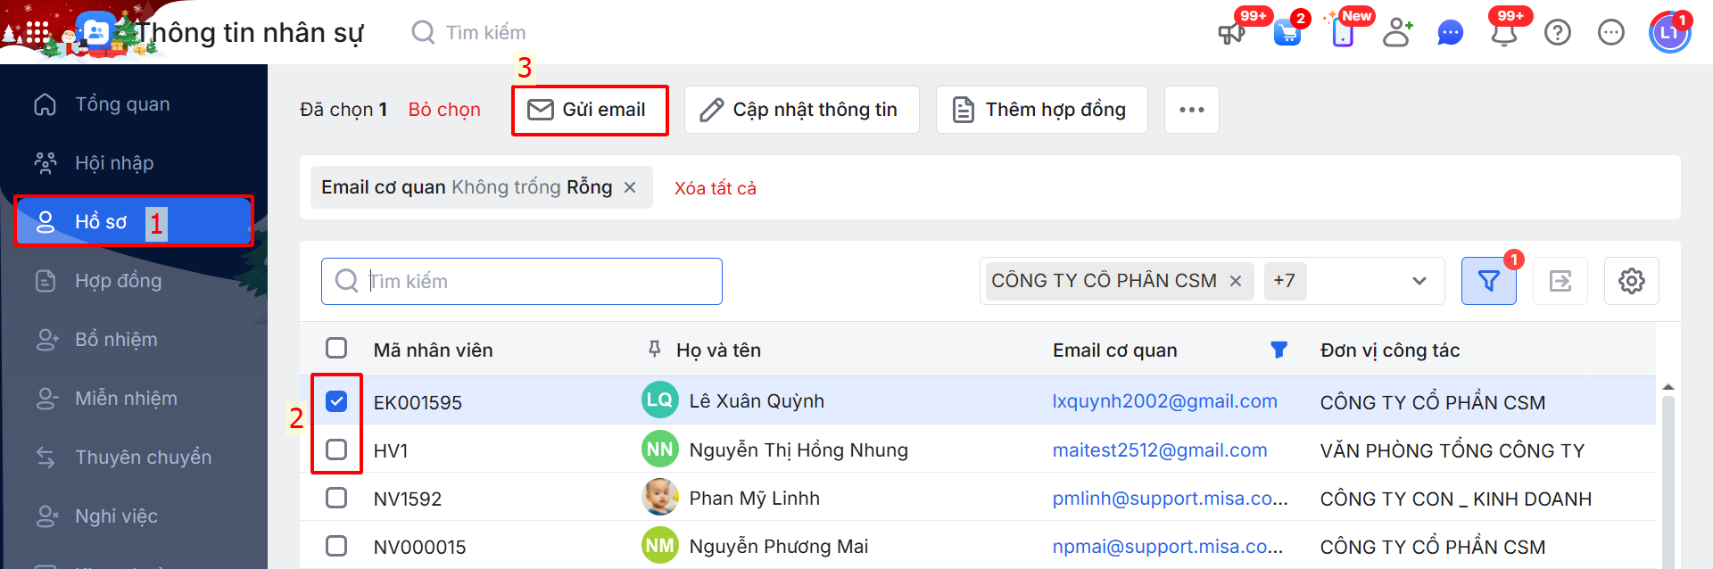The height and width of the screenshot is (569, 1713).
Task: Open Email cơ quan column filter
Action: [1279, 350]
